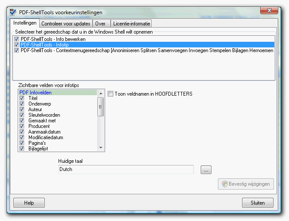Open the language browse (...) button
289x221 pixels.
(x=206, y=170)
